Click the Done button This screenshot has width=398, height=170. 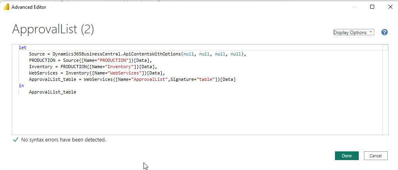coord(347,156)
